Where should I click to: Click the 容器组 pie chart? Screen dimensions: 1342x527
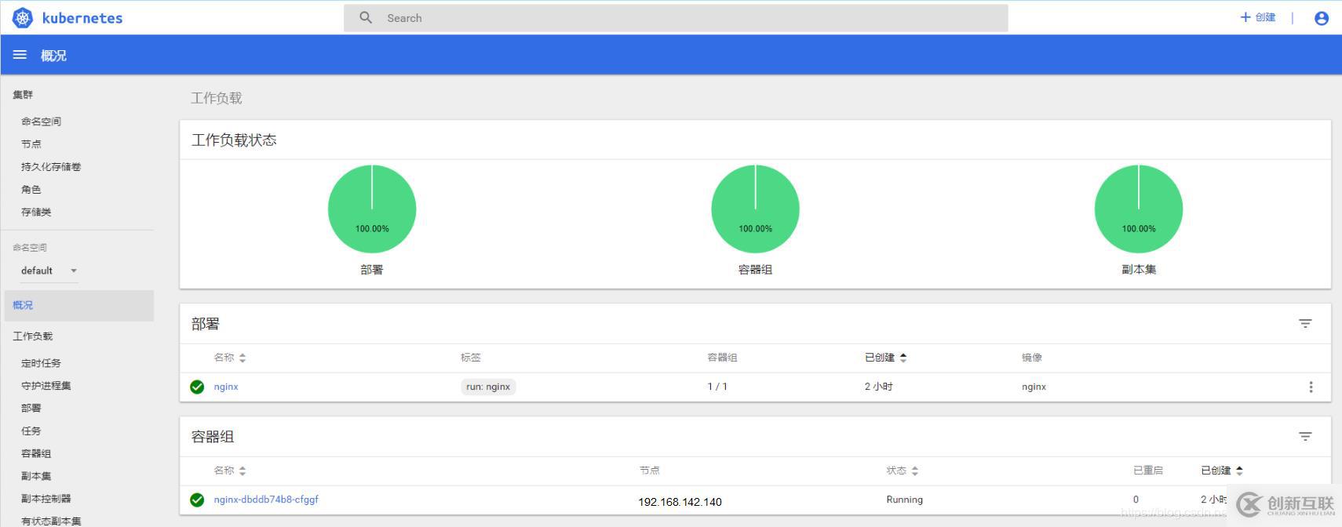[755, 209]
